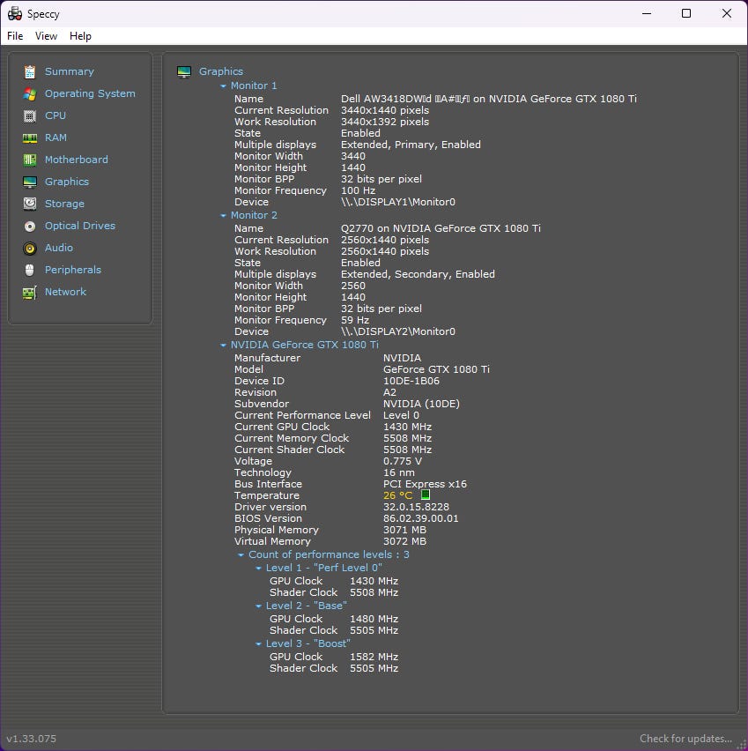This screenshot has height=751, width=748.
Task: Click the \\.\DISPLAY1\Monitor0 device value
Action: 398,202
